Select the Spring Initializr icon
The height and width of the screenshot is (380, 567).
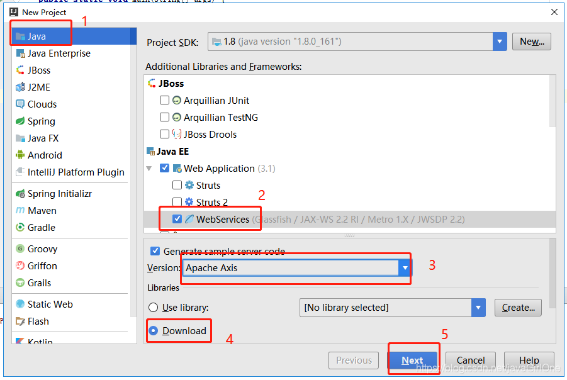pyautogui.click(x=21, y=194)
